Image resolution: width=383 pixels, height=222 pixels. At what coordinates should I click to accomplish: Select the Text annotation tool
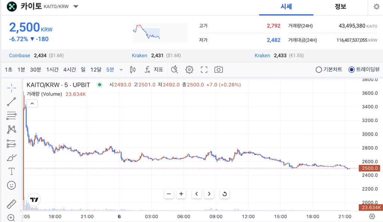point(12,171)
